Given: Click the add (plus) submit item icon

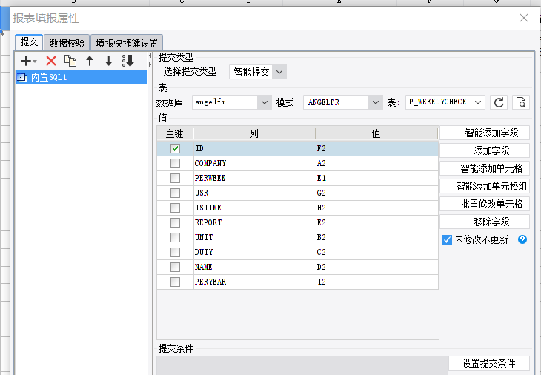Looking at the screenshot, I should coord(26,61).
